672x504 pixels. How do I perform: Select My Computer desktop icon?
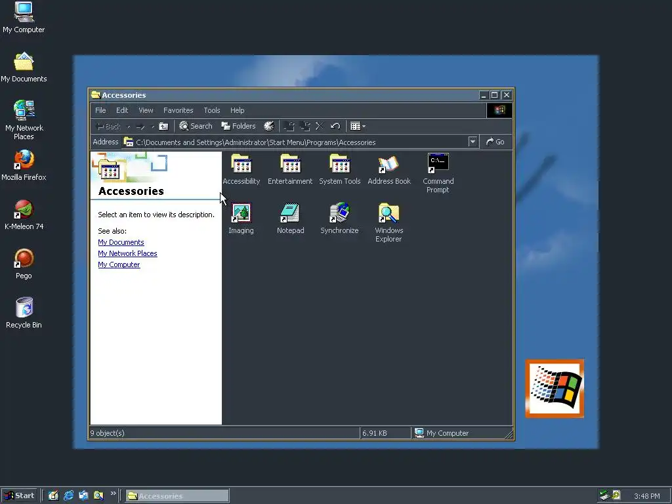[24, 17]
